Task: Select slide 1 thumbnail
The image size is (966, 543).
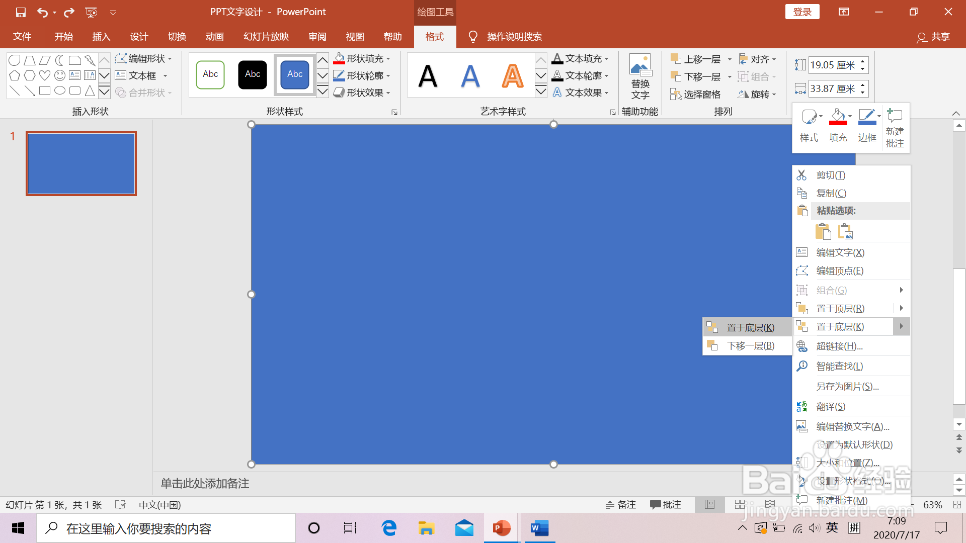Action: (x=81, y=163)
